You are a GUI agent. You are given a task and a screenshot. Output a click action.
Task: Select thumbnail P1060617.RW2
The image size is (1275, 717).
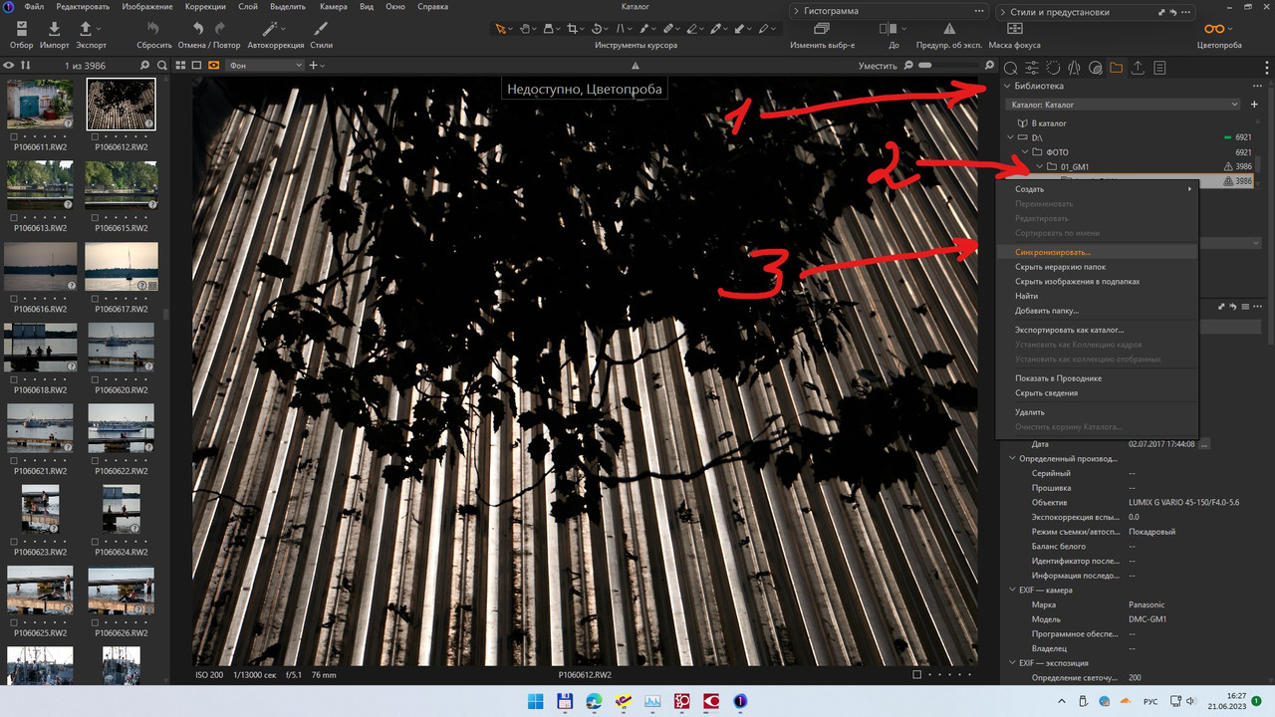pos(122,267)
